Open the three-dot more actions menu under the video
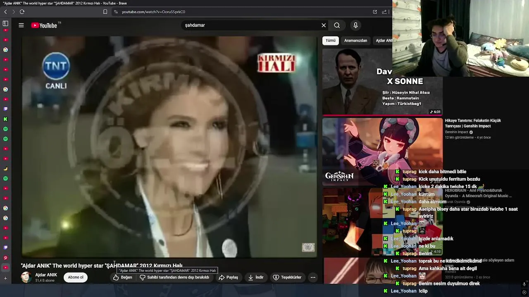 313,277
